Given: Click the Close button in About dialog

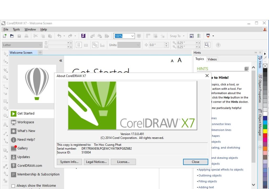Looking at the screenshot, I should [195, 162].
